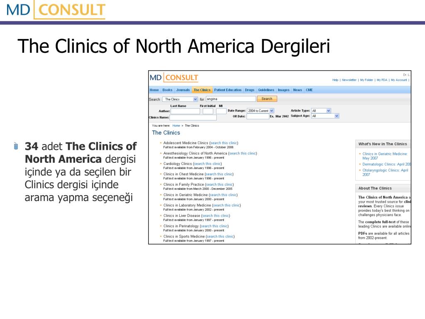Image resolution: width=425 pixels, height=319 pixels.
Task: Click the OR Date input field
Action: (x=258, y=116)
